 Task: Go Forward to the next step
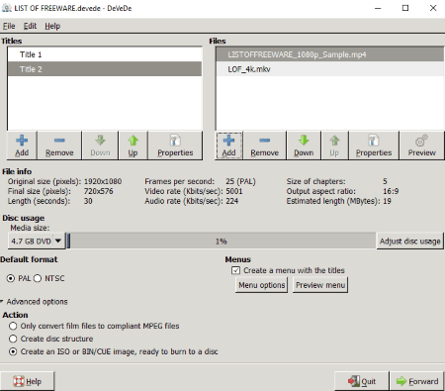point(417,381)
